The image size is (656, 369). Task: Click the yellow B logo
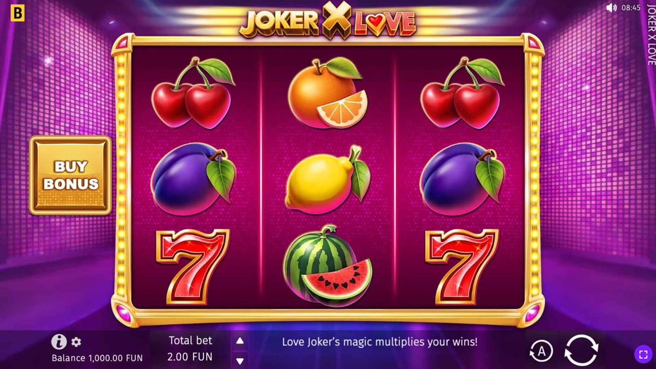(x=17, y=14)
